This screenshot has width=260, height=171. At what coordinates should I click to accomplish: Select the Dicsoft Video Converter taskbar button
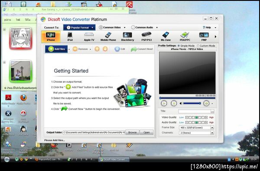[114, 159]
